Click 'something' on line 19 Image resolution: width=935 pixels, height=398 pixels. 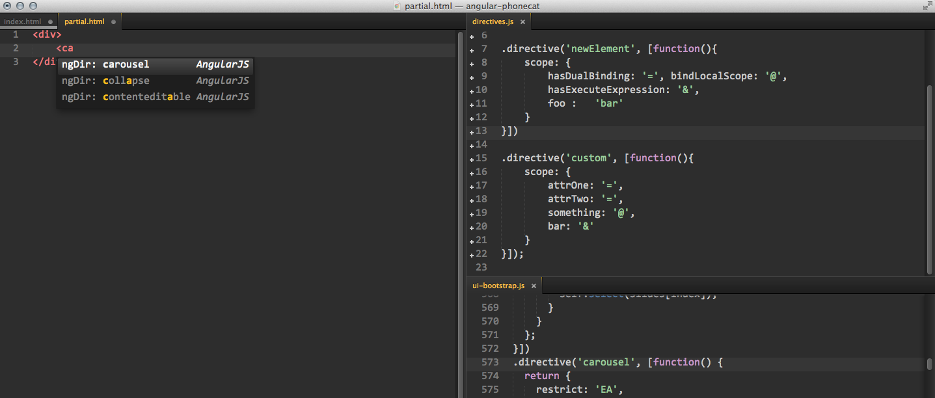tap(574, 213)
